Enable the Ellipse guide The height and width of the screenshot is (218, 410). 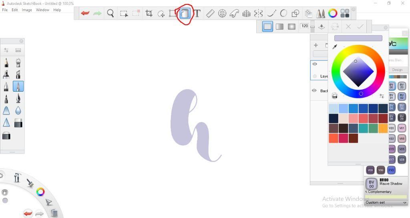click(222, 13)
